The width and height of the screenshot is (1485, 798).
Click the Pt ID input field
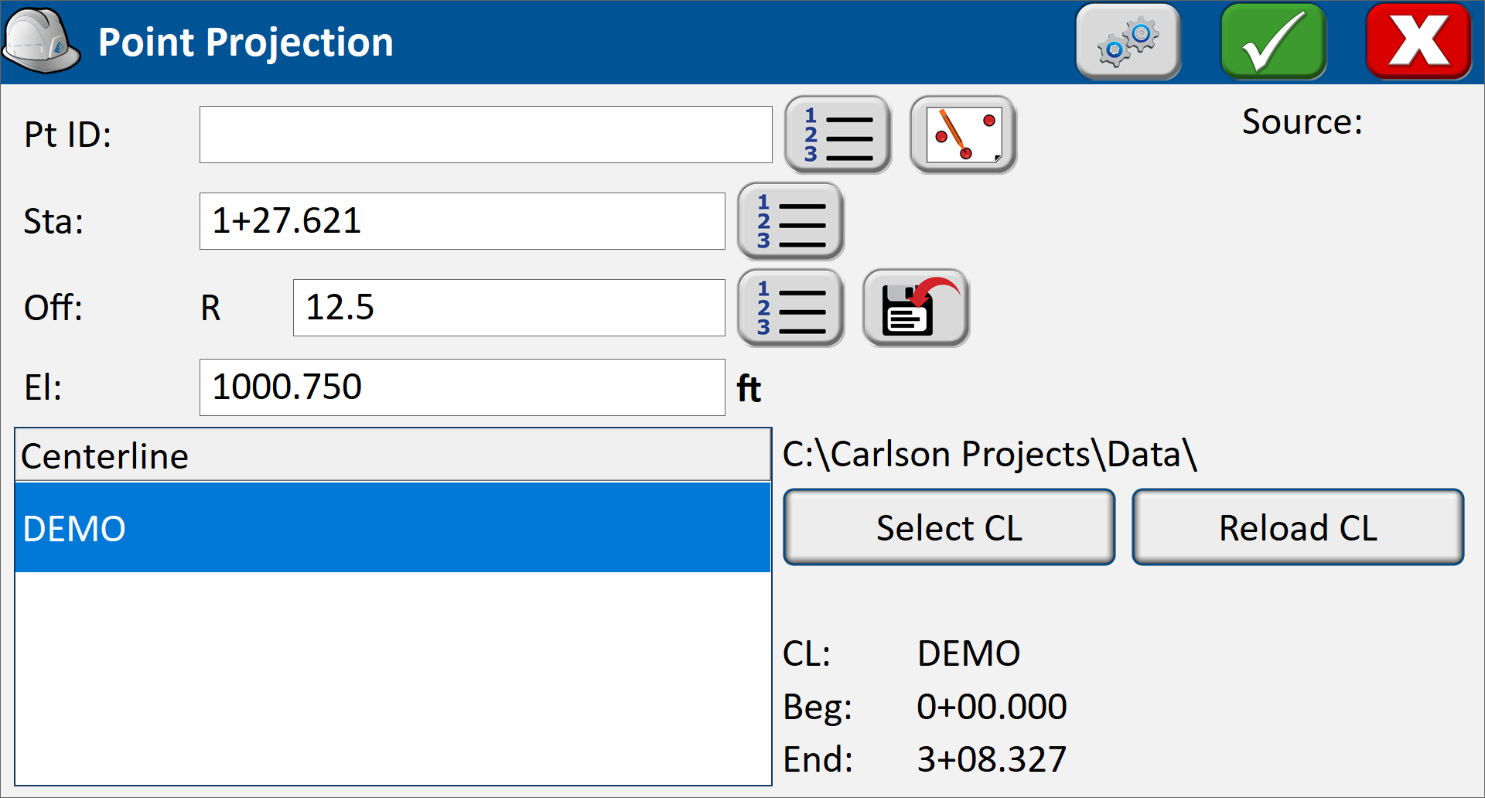[x=486, y=135]
